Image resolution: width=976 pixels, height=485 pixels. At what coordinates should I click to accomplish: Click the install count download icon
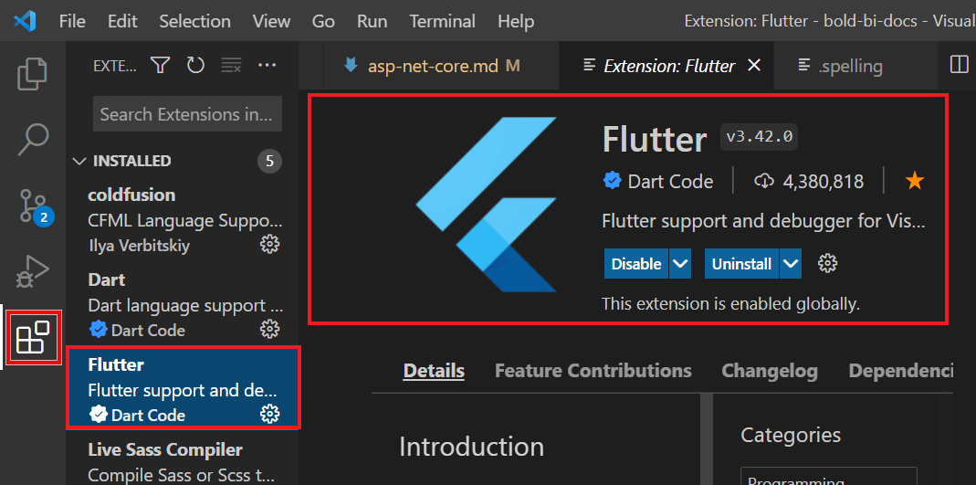tap(764, 181)
